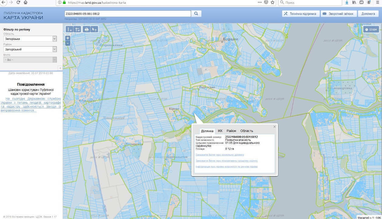Viewport: 382px width, 219px height.
Task: Click the Фільтр по регіону heading
Action: pyautogui.click(x=17, y=30)
